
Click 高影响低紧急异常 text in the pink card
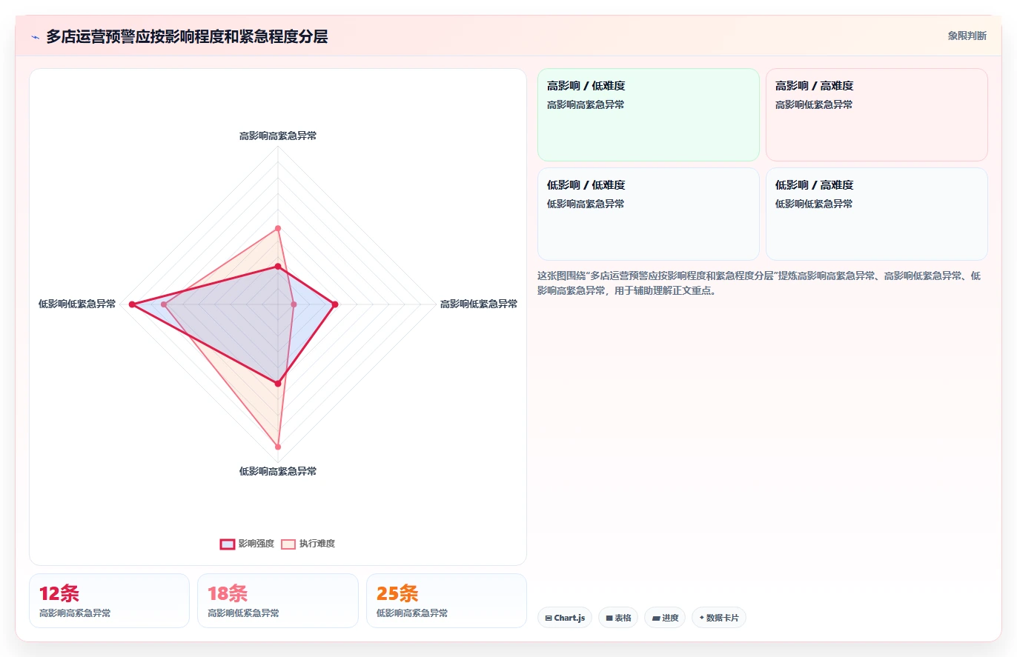(814, 105)
